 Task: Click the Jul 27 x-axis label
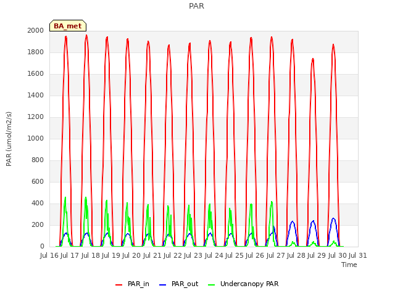pos(276,256)
